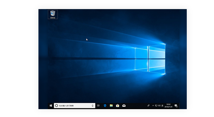This screenshot has height=117, width=214.
Task: Click the input method indicator
Action: click(163, 106)
